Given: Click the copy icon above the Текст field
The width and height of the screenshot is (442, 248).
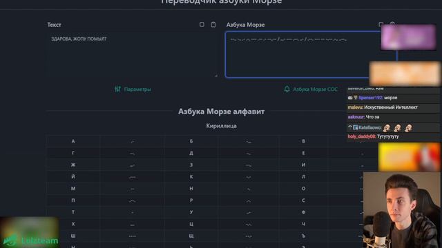Looking at the screenshot, I should coord(202,25).
